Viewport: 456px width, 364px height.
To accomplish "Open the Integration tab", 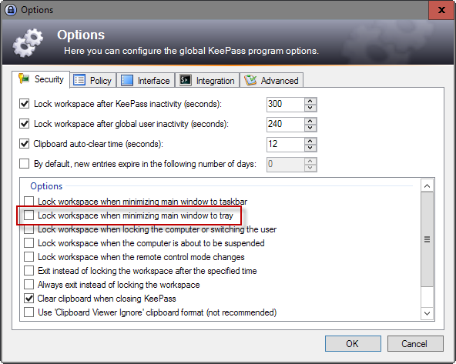I will (x=207, y=80).
